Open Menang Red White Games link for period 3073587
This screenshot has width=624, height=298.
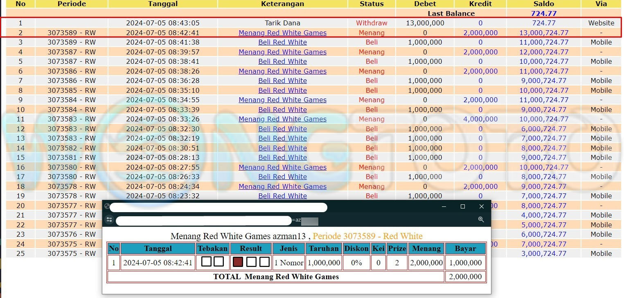point(282,52)
